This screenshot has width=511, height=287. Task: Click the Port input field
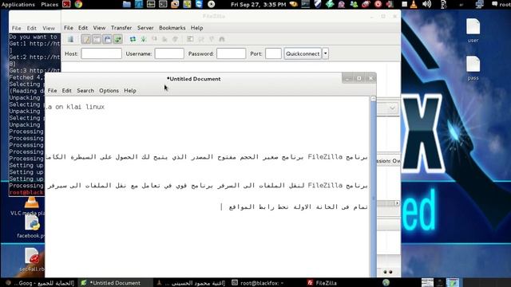point(273,53)
